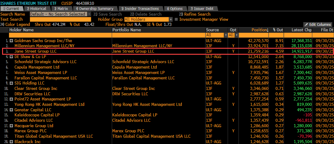Click the Millennium position value 33,924,701
This screenshot has height=144, width=334.
click(x=258, y=46)
